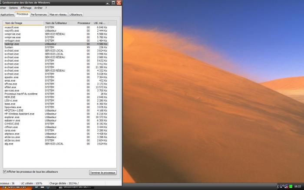This screenshot has height=190, width=304.
Task: Click the 18:22 system clock
Action: [297, 187]
